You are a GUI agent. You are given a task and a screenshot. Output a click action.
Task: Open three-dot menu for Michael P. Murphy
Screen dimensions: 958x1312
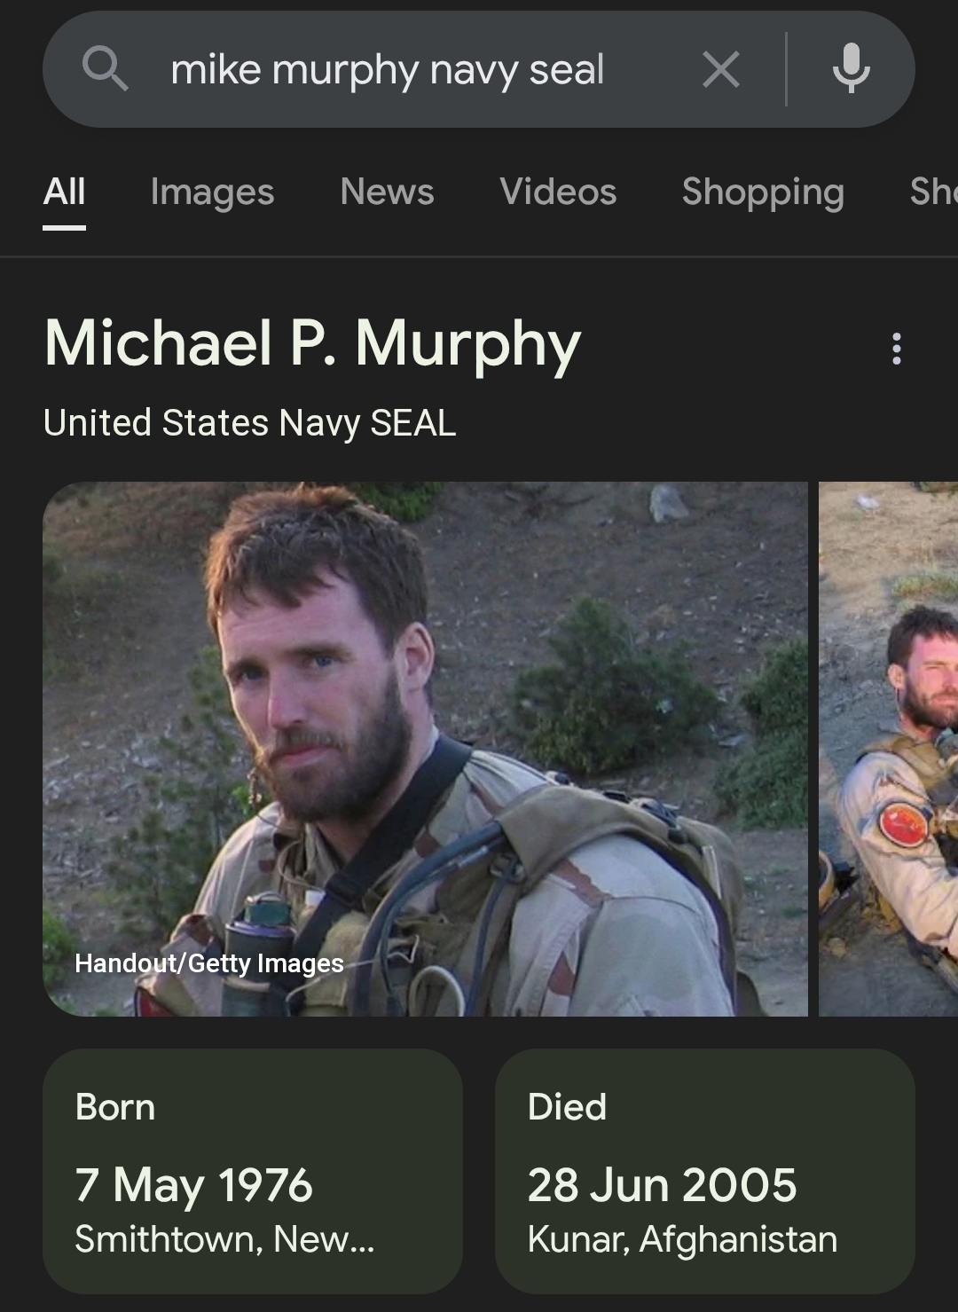tap(897, 349)
